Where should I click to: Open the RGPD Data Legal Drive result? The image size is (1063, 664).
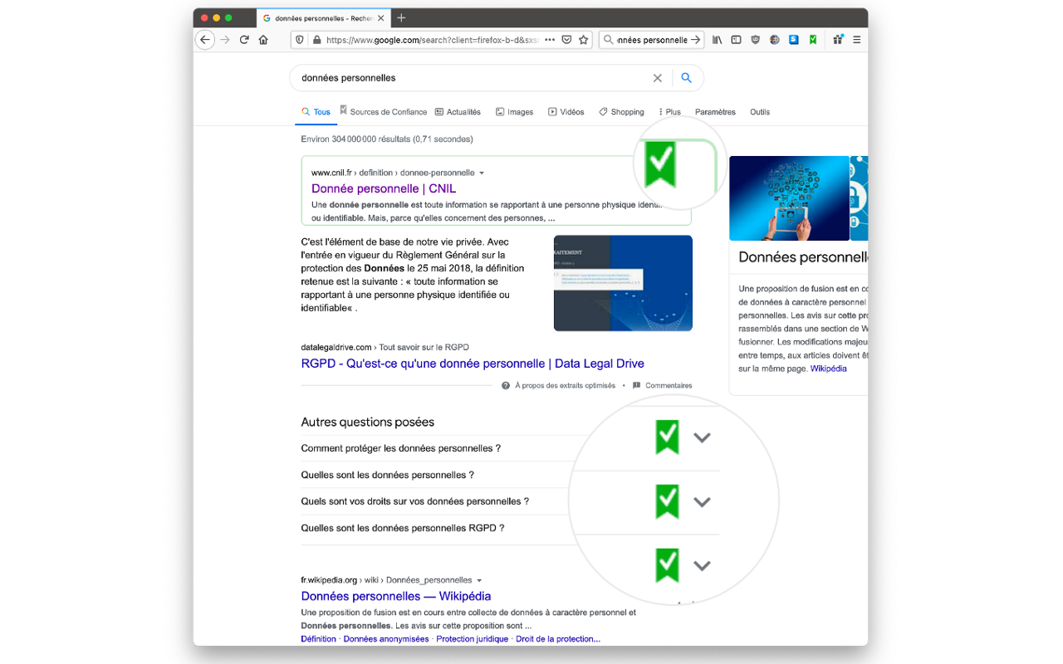click(x=473, y=364)
